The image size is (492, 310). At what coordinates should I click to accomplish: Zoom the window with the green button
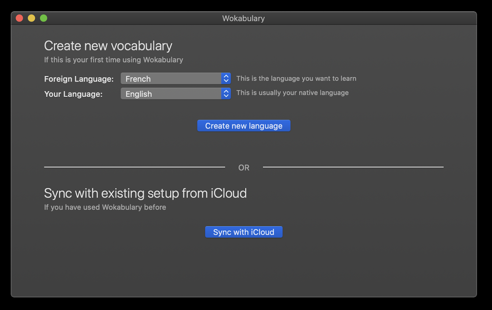[43, 18]
